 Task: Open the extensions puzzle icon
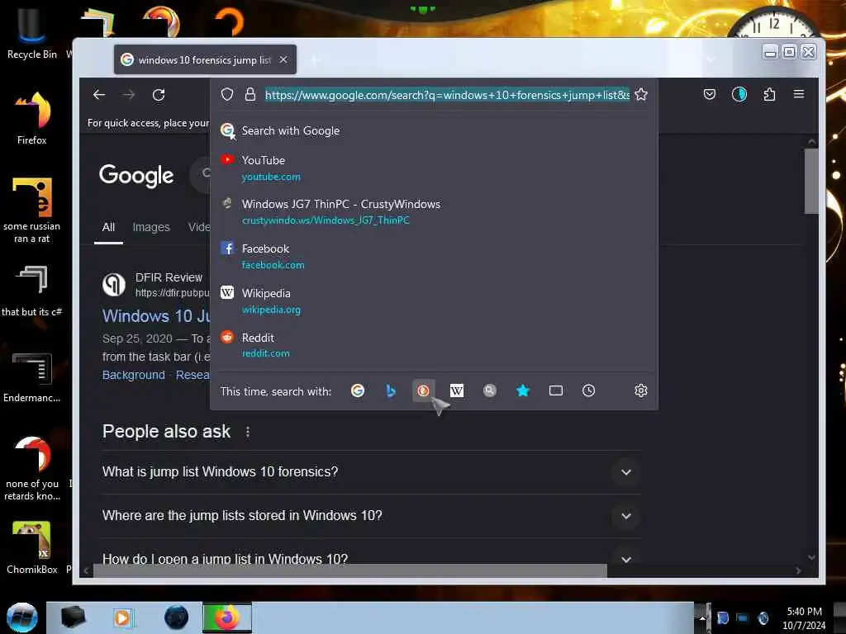coord(769,95)
